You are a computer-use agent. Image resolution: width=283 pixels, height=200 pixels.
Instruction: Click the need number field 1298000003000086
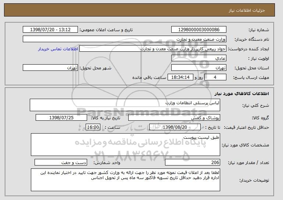pos(199,30)
